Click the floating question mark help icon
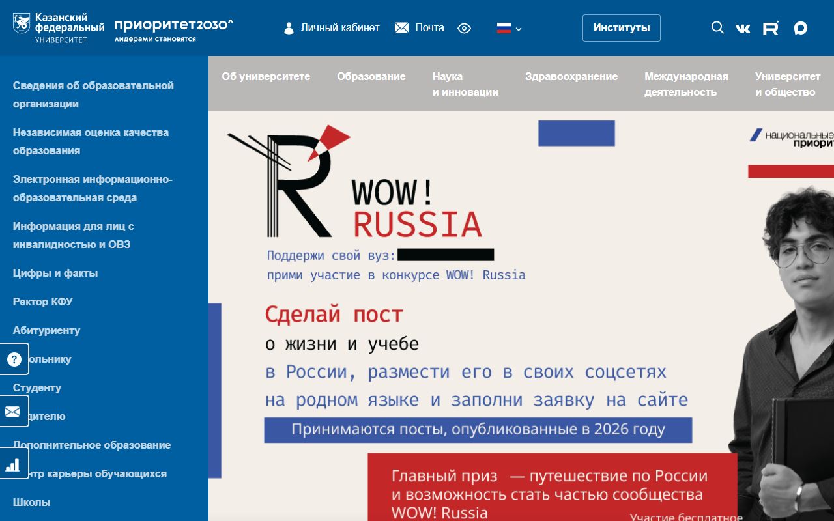The width and height of the screenshot is (834, 521). 14,359
